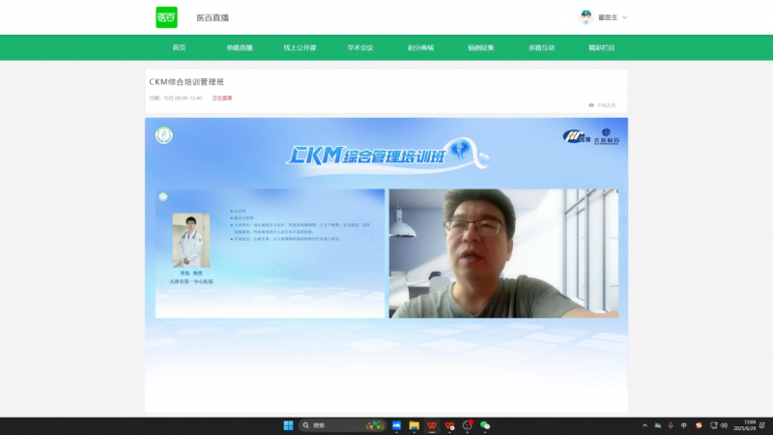Viewport: 773px width, 435px height.
Task: Click the presenter profile slide panel
Action: 270,253
